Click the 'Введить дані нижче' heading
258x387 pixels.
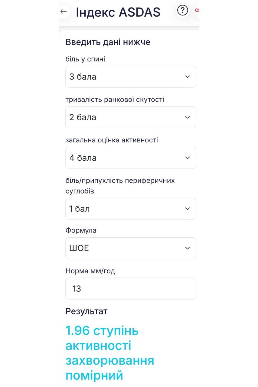(x=108, y=42)
